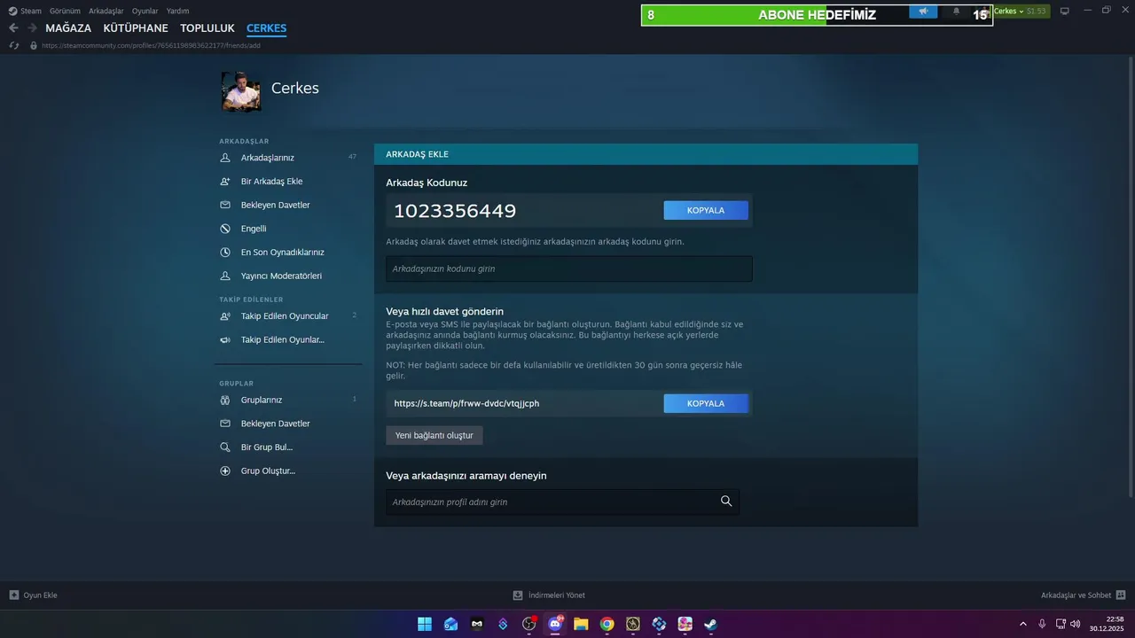Click the Cerkes profile avatar
Viewport: 1135px width, 638px height.
tap(241, 91)
